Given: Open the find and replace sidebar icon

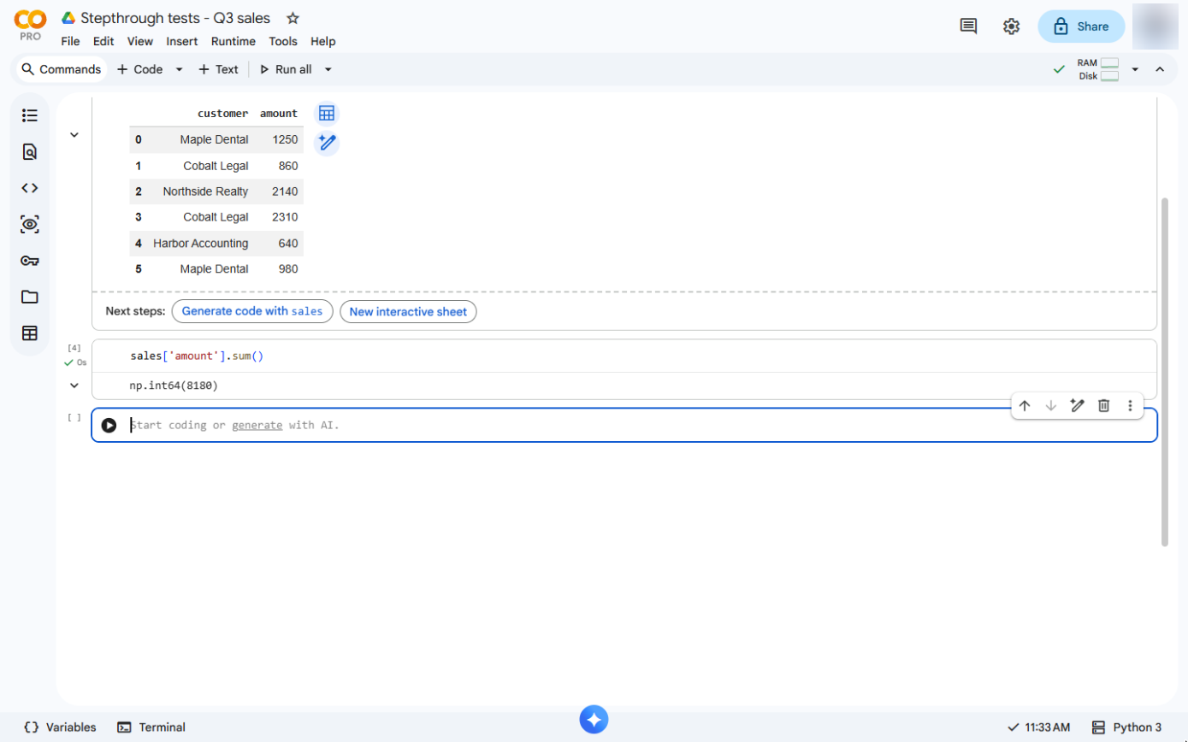Looking at the screenshot, I should click(30, 152).
